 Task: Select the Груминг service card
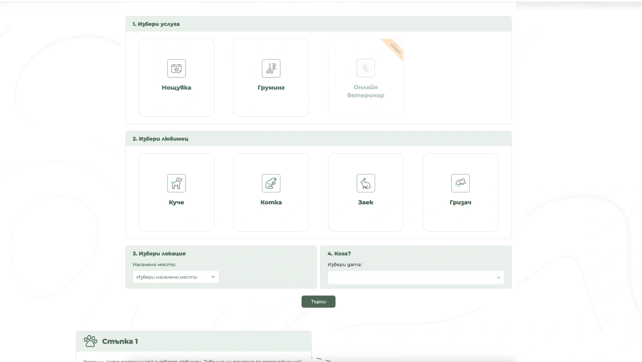coord(271,78)
